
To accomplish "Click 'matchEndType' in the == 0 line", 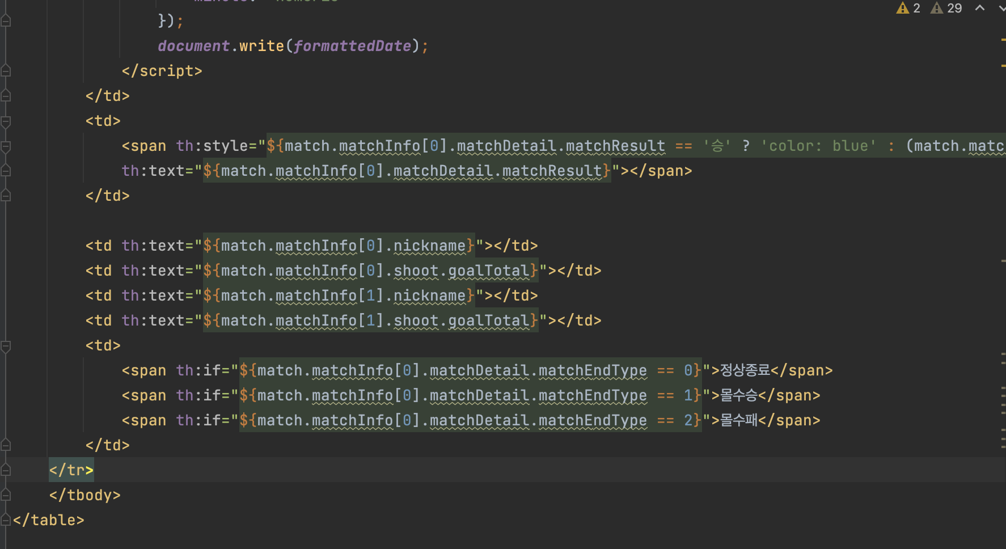I will click(593, 370).
